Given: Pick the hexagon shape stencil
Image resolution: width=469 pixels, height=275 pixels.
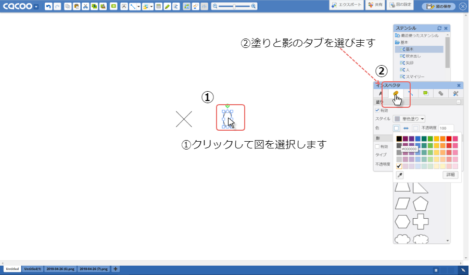Looking at the screenshot, I should 402,222.
